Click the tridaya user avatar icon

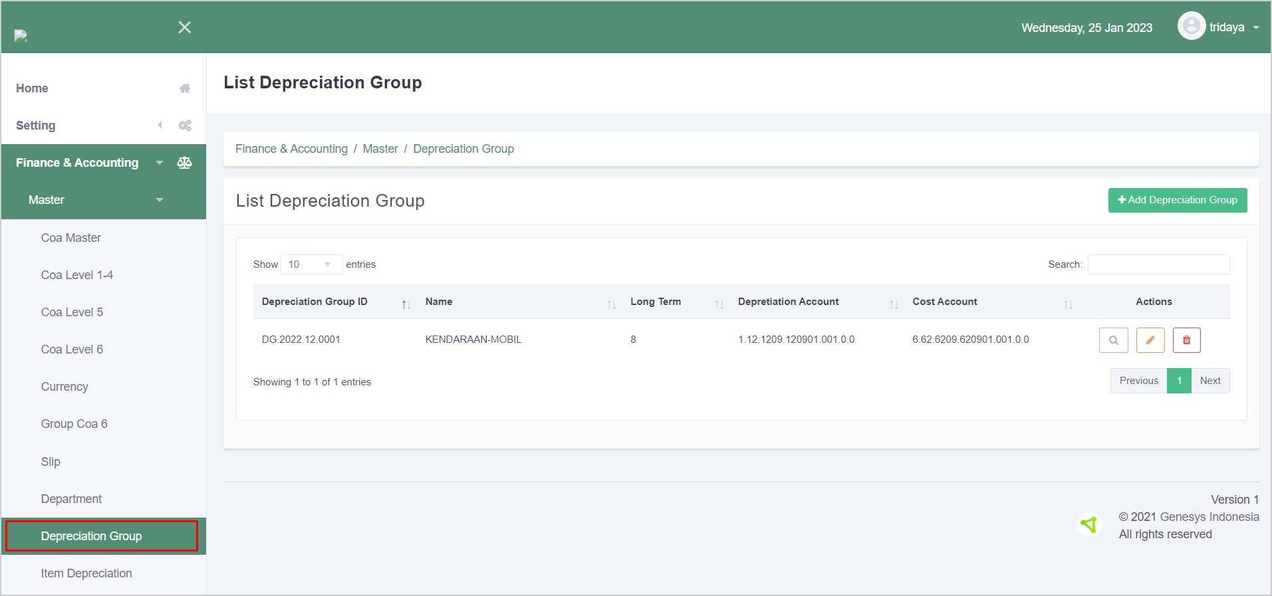[x=1191, y=27]
